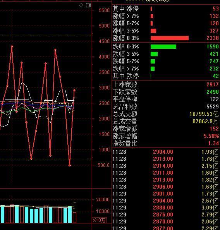
Task: Click the 涨家增减 value 152
Action: (x=214, y=129)
